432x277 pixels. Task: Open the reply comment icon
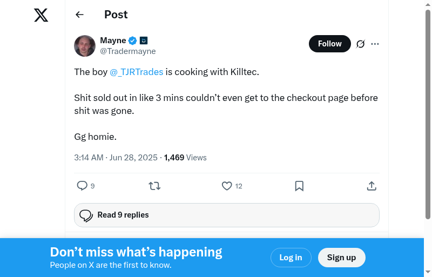click(82, 186)
